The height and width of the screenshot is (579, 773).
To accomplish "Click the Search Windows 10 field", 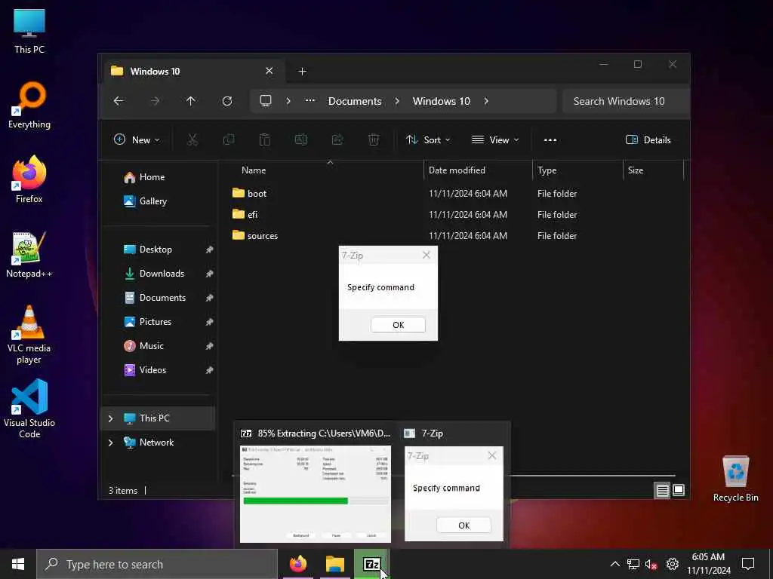I will [626, 101].
